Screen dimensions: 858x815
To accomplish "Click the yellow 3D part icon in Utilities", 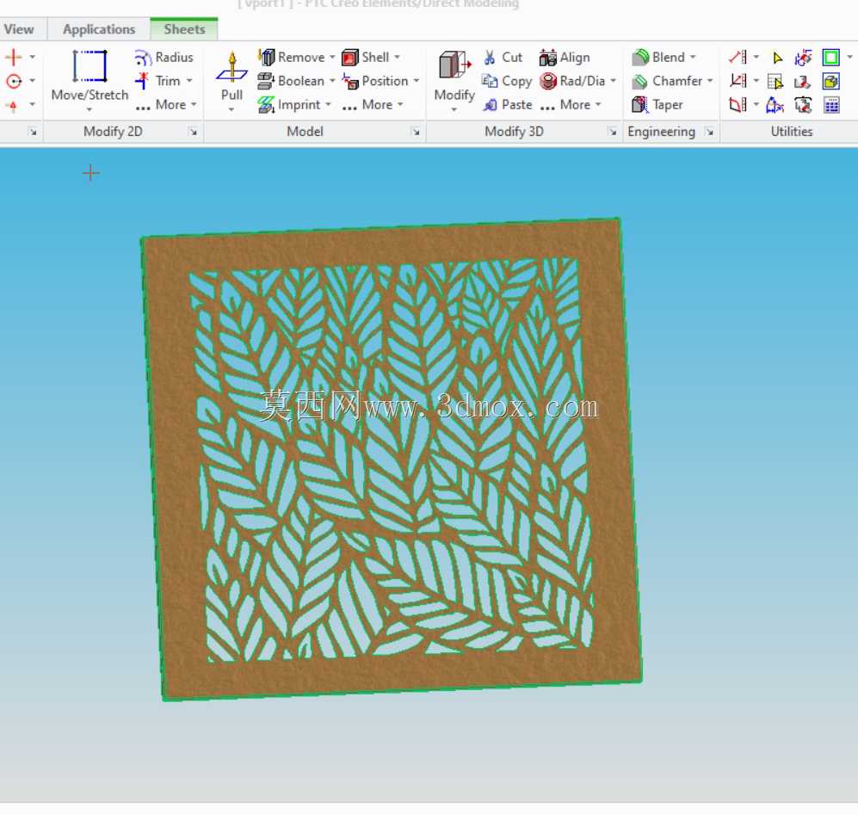I will tap(830, 82).
